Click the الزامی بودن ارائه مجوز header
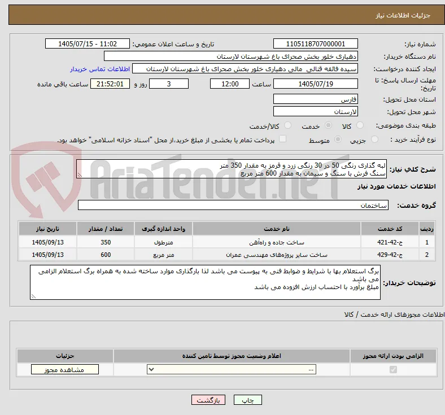 [x=393, y=356]
